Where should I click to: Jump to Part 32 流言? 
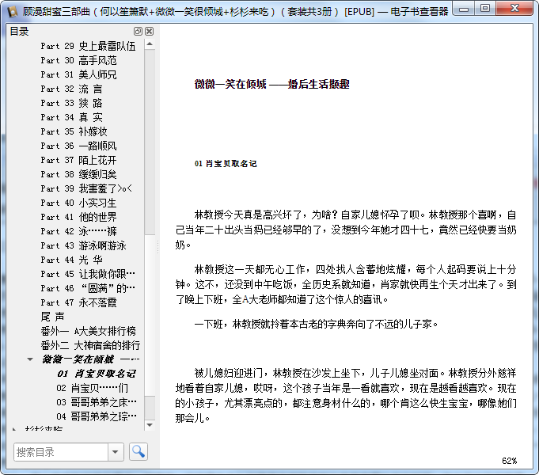71,89
